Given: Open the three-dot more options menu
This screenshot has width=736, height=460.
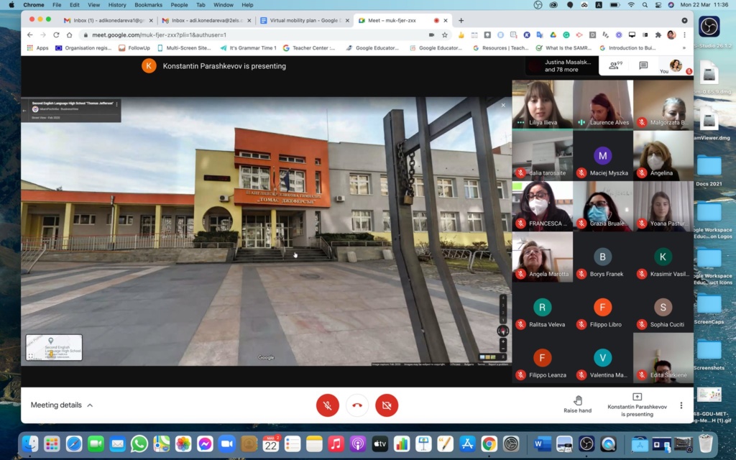Looking at the screenshot, I should (681, 405).
